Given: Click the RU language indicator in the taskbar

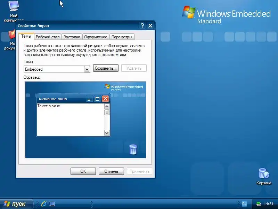Looking at the screenshot, I should pos(244,204).
